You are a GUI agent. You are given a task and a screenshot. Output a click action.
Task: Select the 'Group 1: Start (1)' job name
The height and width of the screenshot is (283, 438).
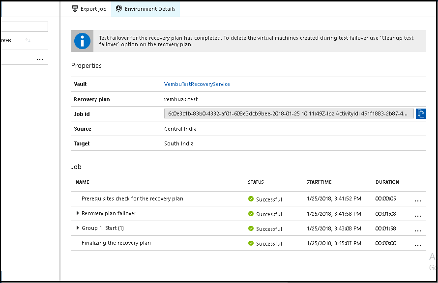coord(103,228)
